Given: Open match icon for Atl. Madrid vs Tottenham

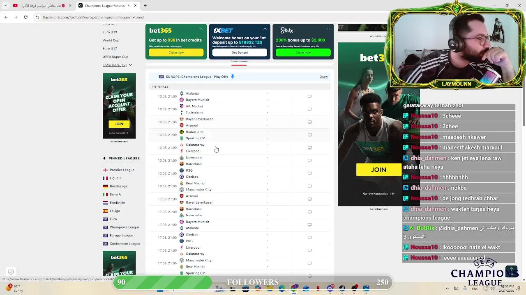Looking at the screenshot, I should pos(310,109).
